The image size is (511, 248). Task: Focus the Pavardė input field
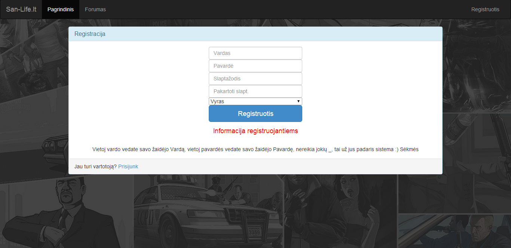point(255,66)
